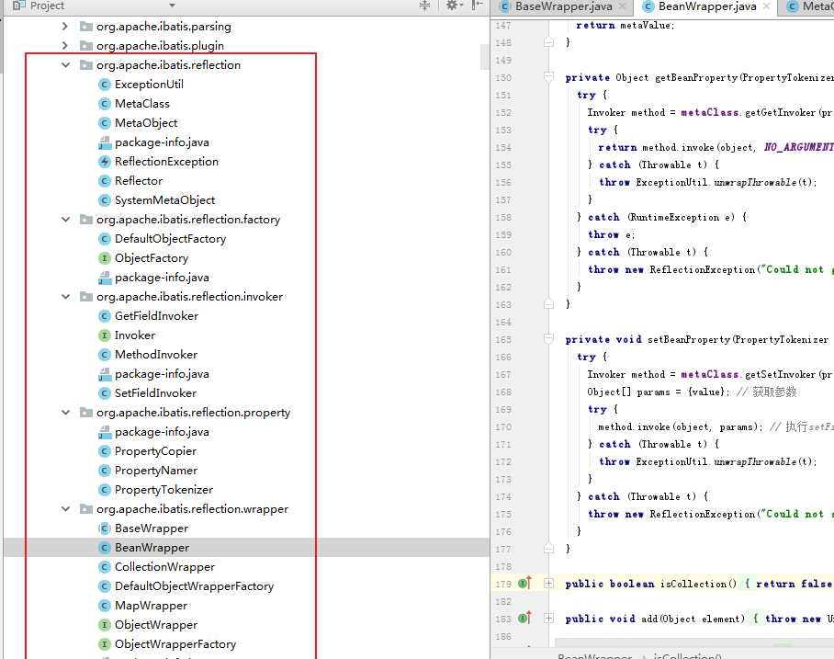Click BeanWrapper breadcrumb at editor bottom
Image resolution: width=834 pixels, height=659 pixels.
[x=594, y=655]
